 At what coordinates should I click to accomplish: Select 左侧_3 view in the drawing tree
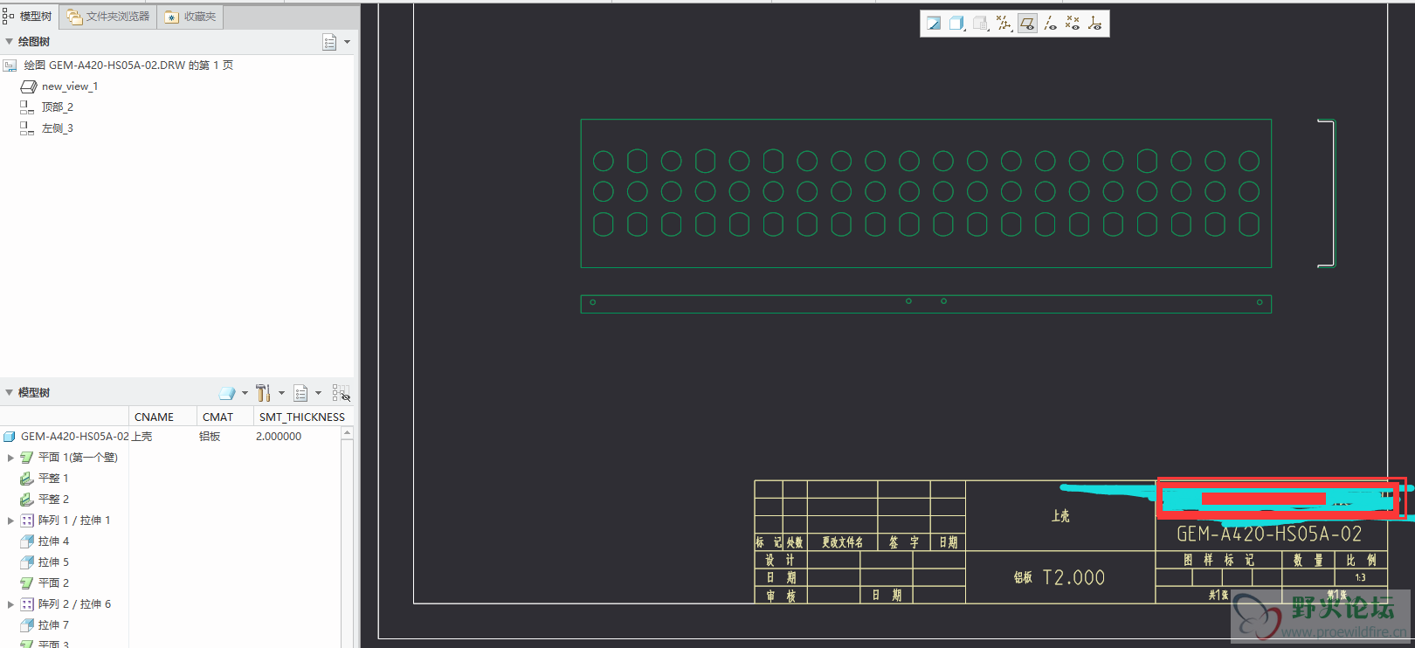click(47, 128)
